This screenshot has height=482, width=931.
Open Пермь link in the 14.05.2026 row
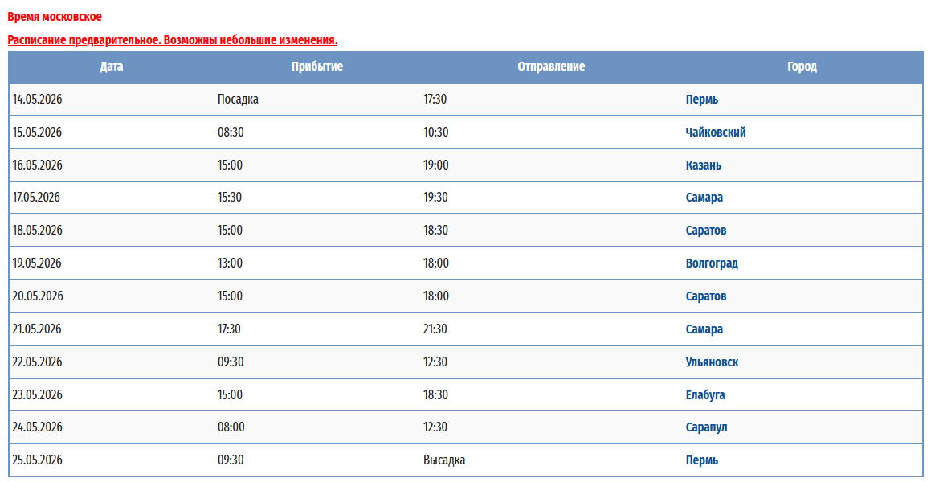tap(701, 100)
